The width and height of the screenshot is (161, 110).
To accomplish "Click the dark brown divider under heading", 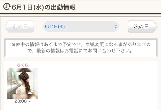I will click(80, 14).
